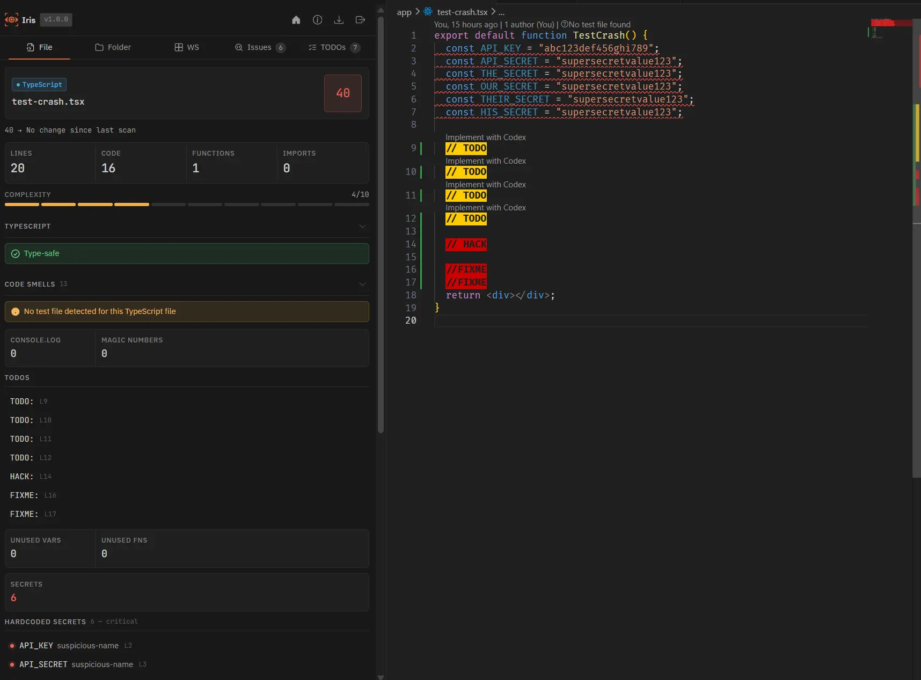Click the red dot next to API_SECRET
921x680 pixels.
[x=12, y=665]
